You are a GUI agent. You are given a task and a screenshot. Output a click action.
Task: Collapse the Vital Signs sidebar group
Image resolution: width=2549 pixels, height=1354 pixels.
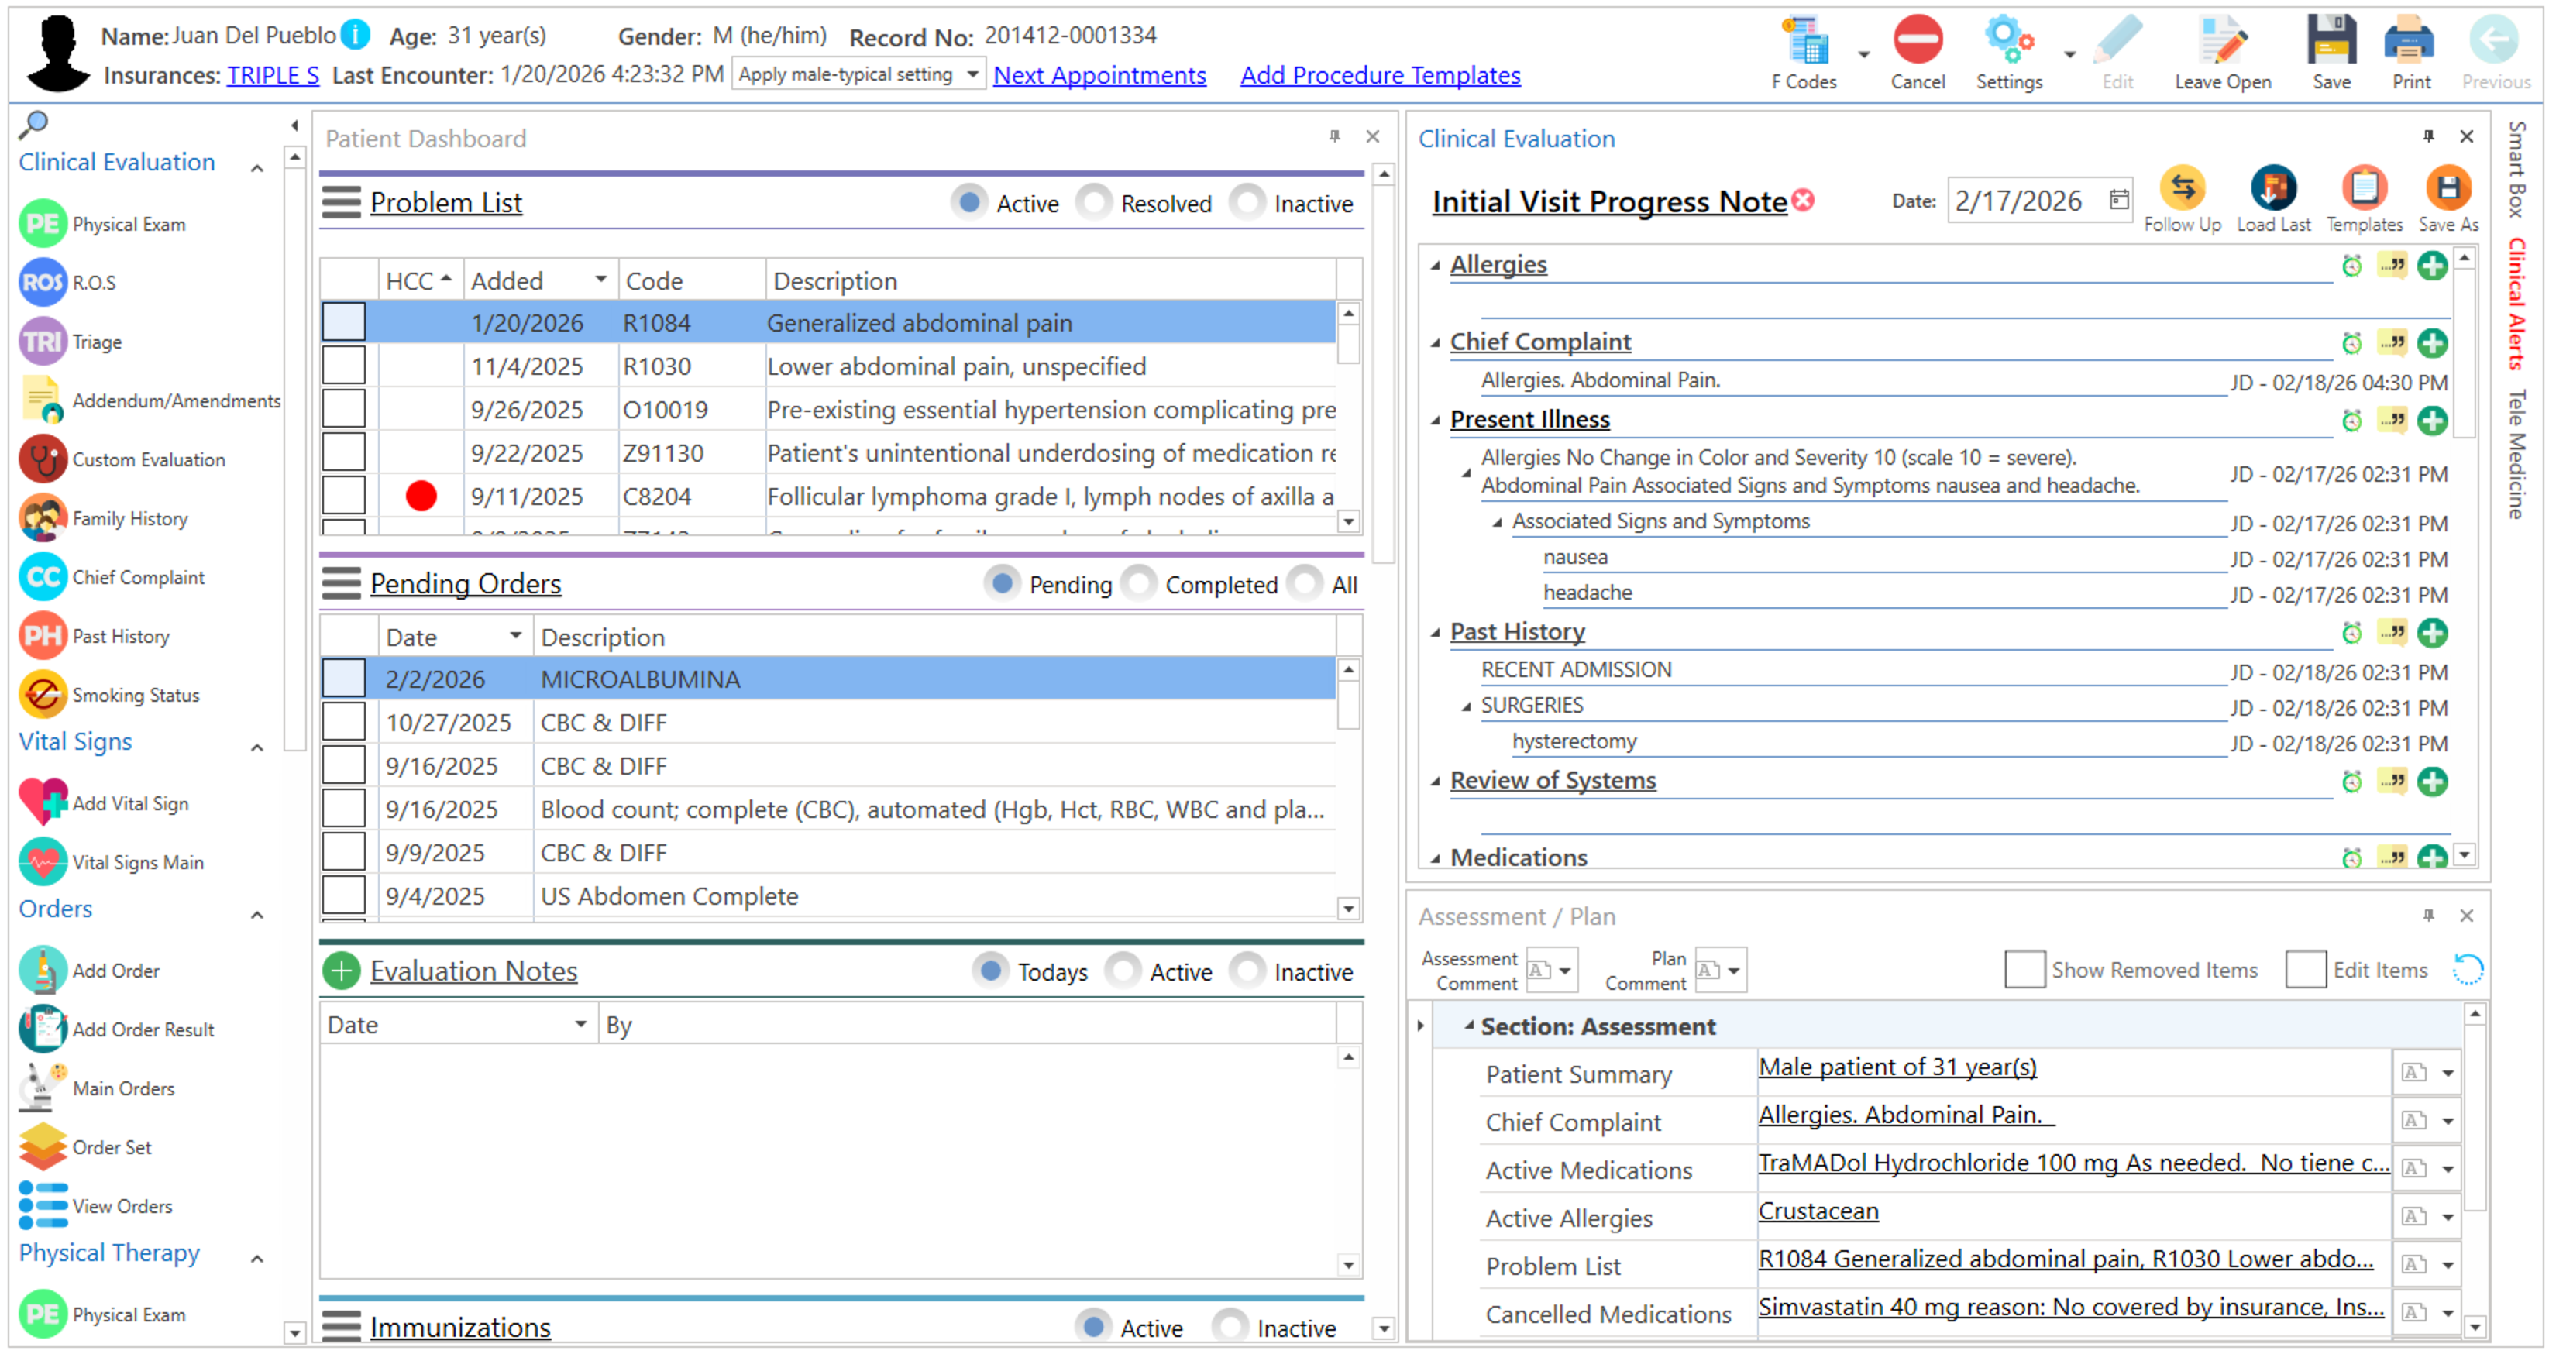pyautogui.click(x=257, y=747)
